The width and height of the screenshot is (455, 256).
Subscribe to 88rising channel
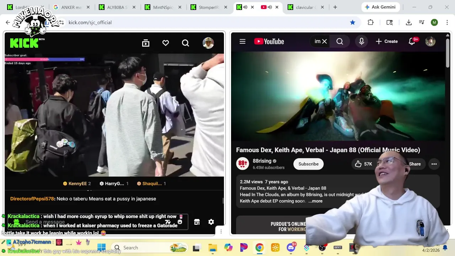tap(309, 164)
